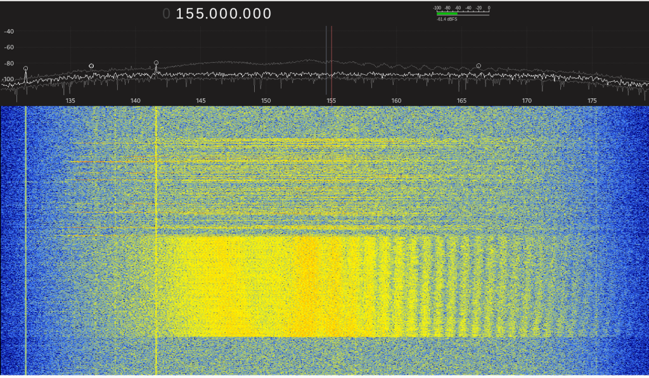
Task: Click the greyed leading zero frequency digit
Action: click(167, 14)
